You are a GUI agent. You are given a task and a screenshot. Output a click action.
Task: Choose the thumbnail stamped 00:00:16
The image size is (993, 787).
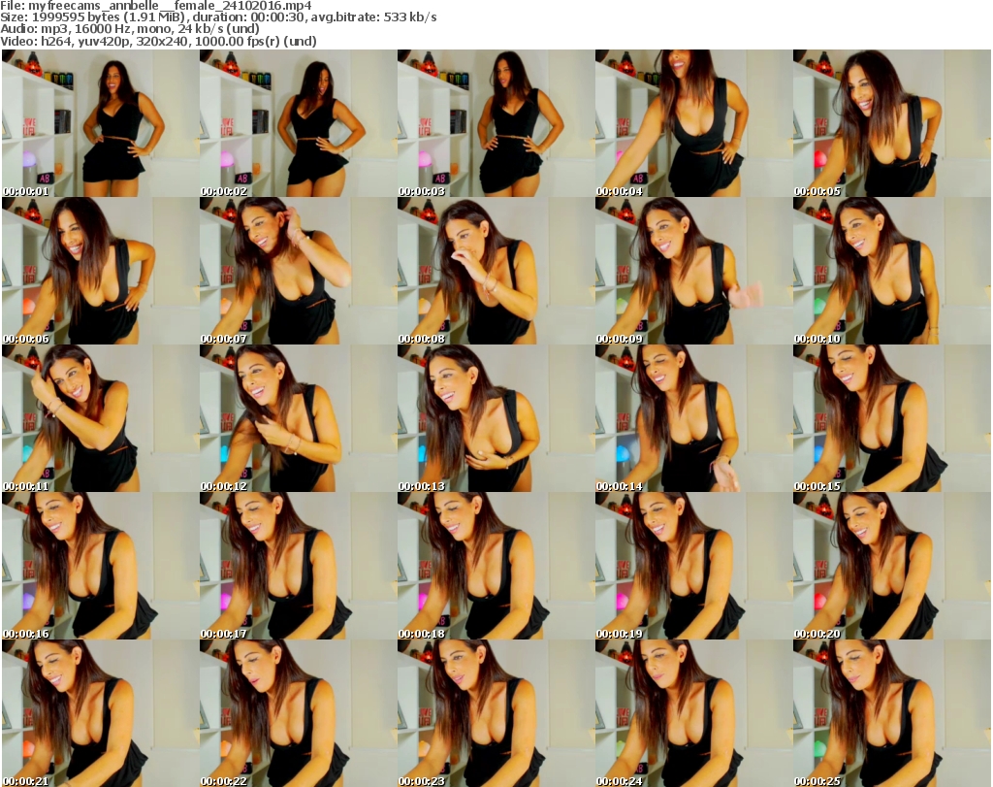coord(100,566)
